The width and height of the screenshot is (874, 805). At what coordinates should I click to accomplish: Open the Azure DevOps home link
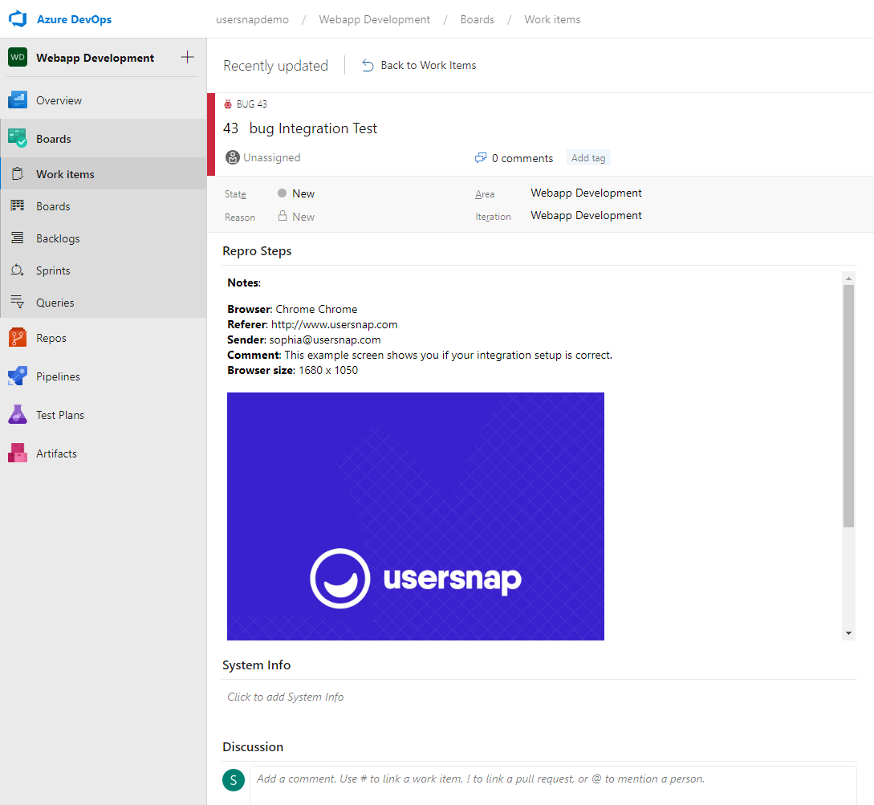click(74, 19)
